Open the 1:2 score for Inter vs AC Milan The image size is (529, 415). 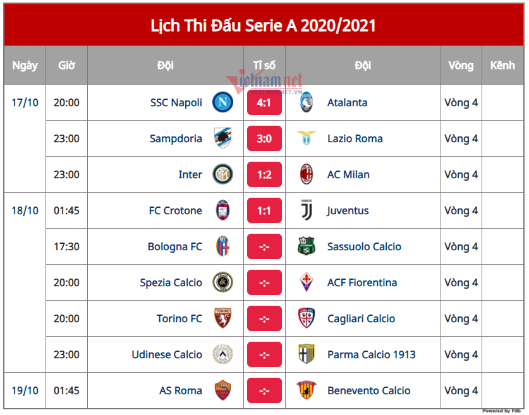click(264, 174)
